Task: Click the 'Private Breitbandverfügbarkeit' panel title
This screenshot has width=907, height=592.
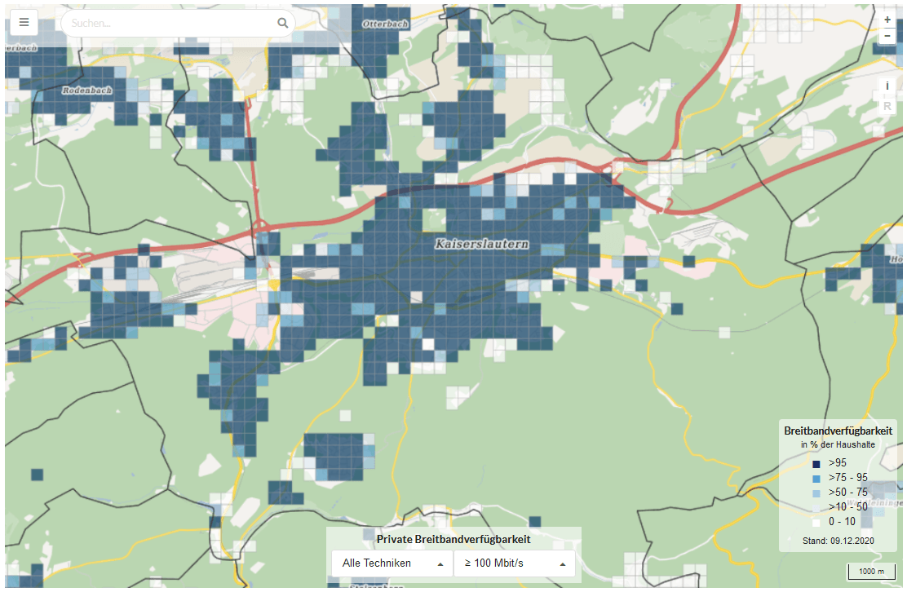Action: (x=453, y=539)
